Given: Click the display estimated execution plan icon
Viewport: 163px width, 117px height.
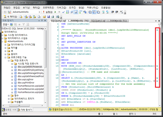Looking at the screenshot, I should tap(68, 12).
